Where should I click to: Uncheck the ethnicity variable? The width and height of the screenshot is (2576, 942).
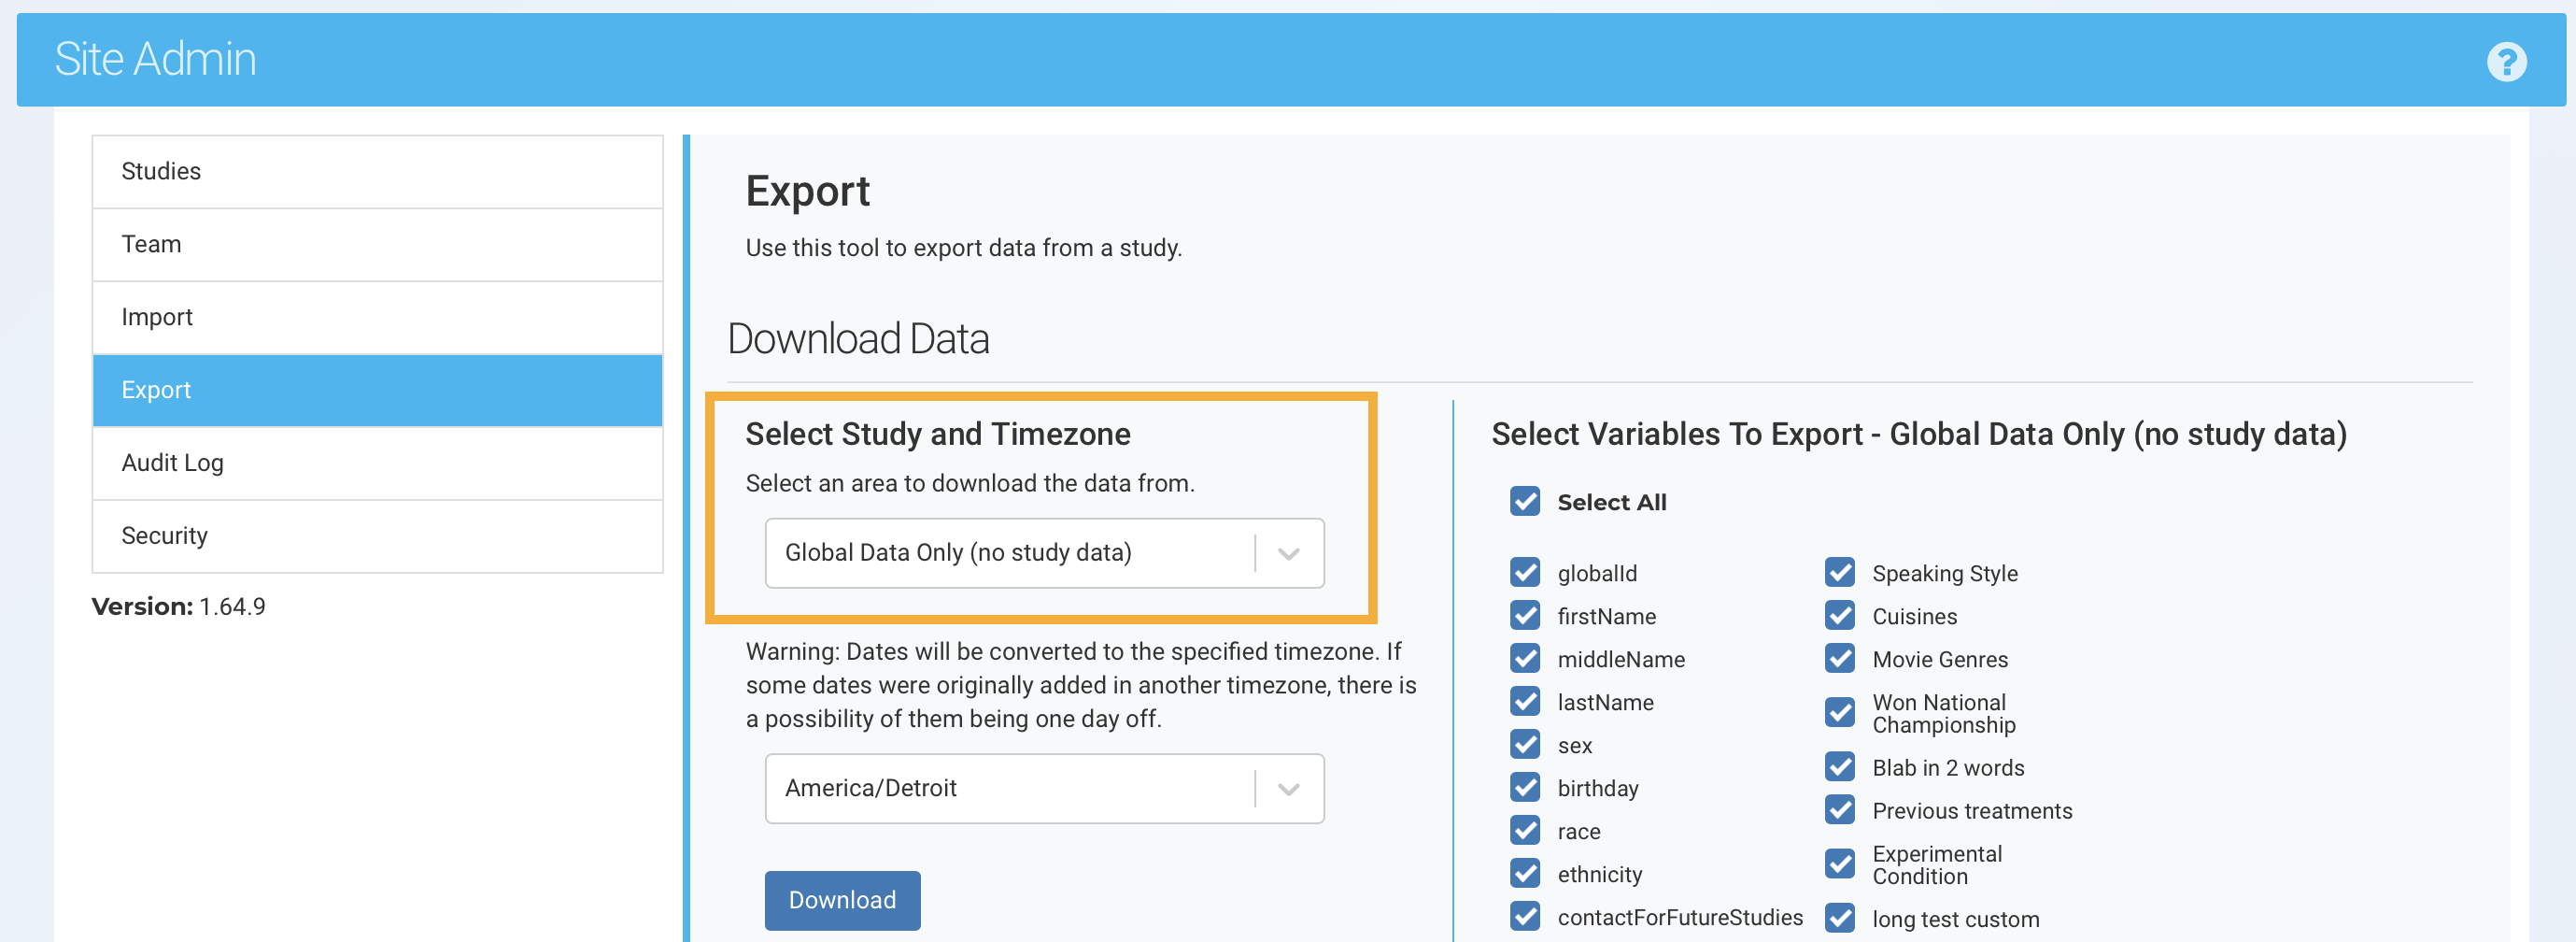(1525, 874)
